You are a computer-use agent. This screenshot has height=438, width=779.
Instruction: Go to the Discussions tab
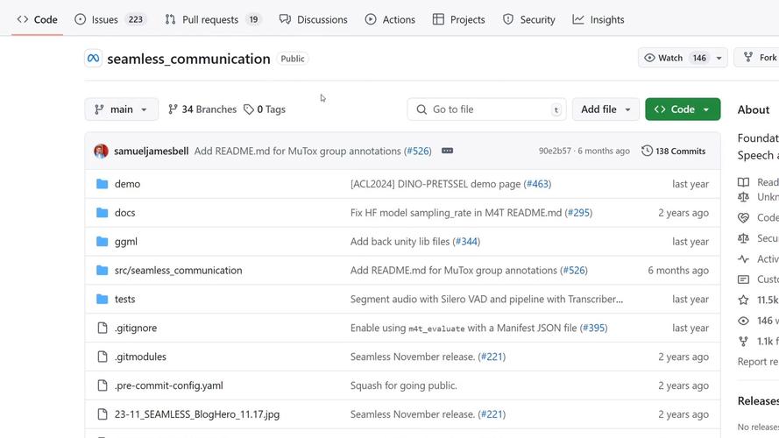314,19
